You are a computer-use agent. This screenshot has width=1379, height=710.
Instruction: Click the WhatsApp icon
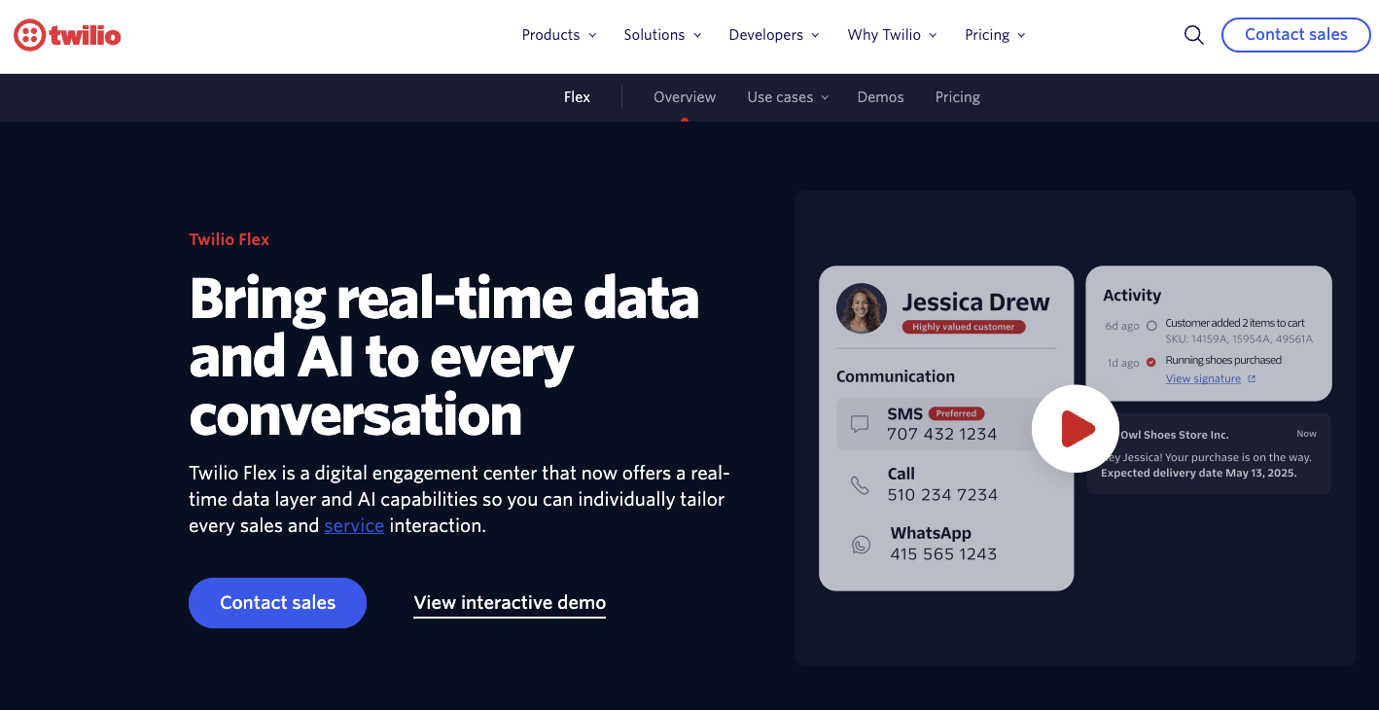(x=861, y=545)
